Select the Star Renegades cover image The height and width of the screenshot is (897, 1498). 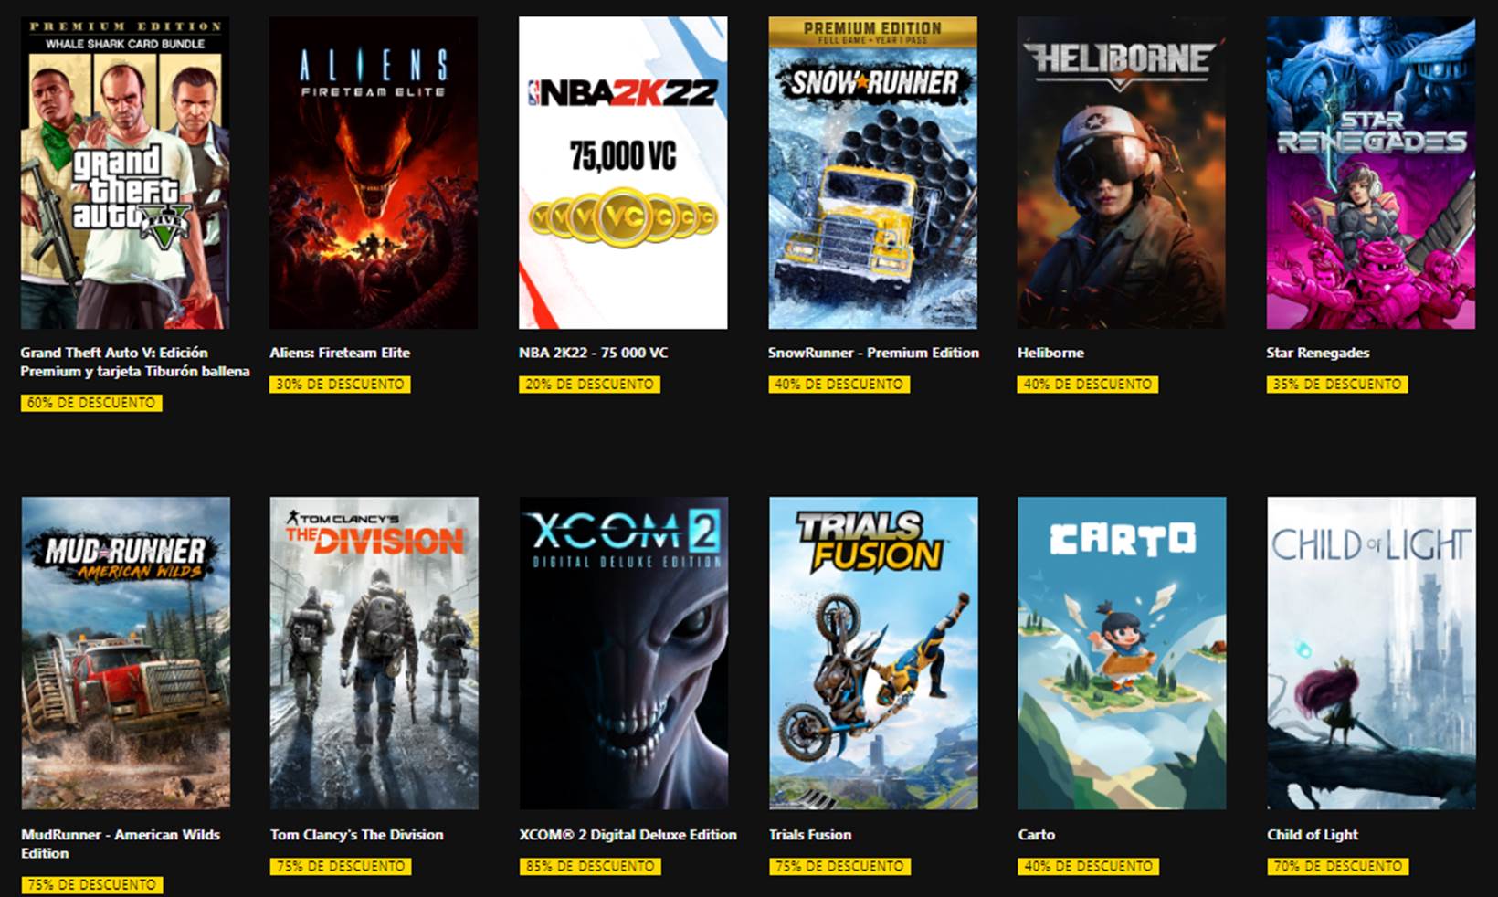click(x=1371, y=173)
